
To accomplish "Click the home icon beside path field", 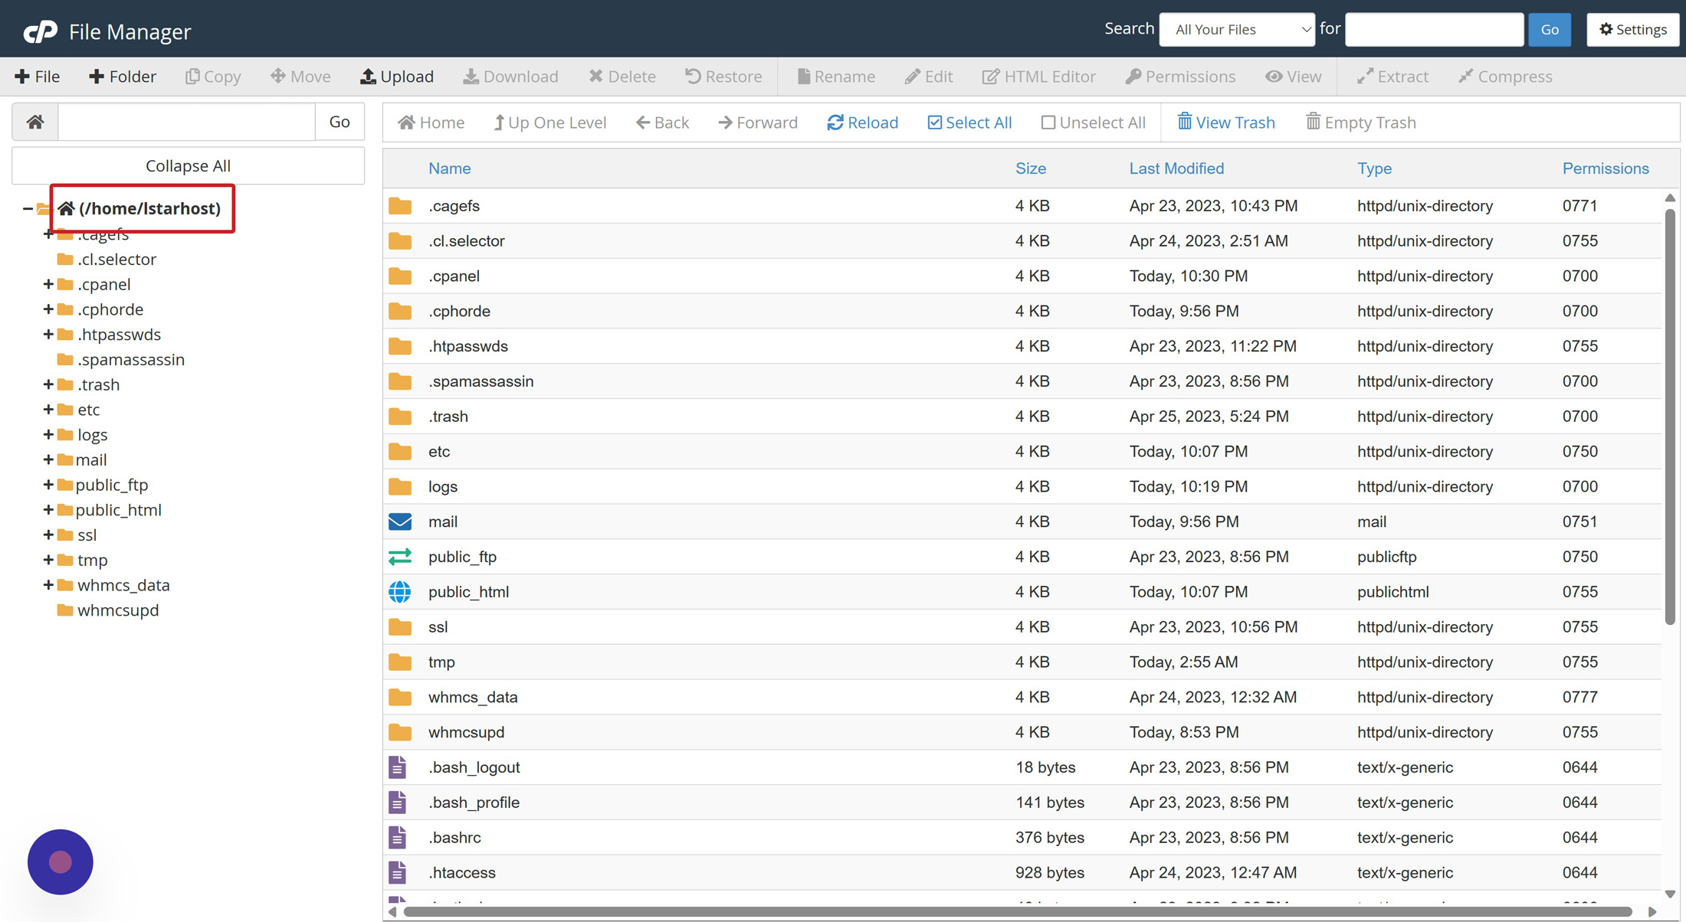I will pos(35,122).
